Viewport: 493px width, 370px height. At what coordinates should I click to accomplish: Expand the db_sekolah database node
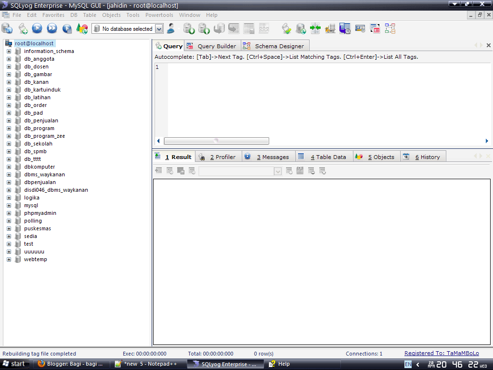pyautogui.click(x=9, y=144)
